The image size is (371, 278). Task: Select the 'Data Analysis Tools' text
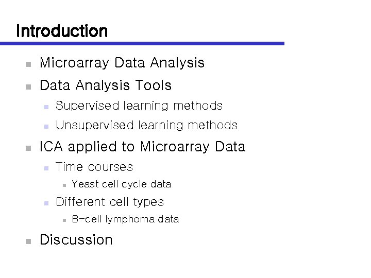pyautogui.click(x=106, y=84)
